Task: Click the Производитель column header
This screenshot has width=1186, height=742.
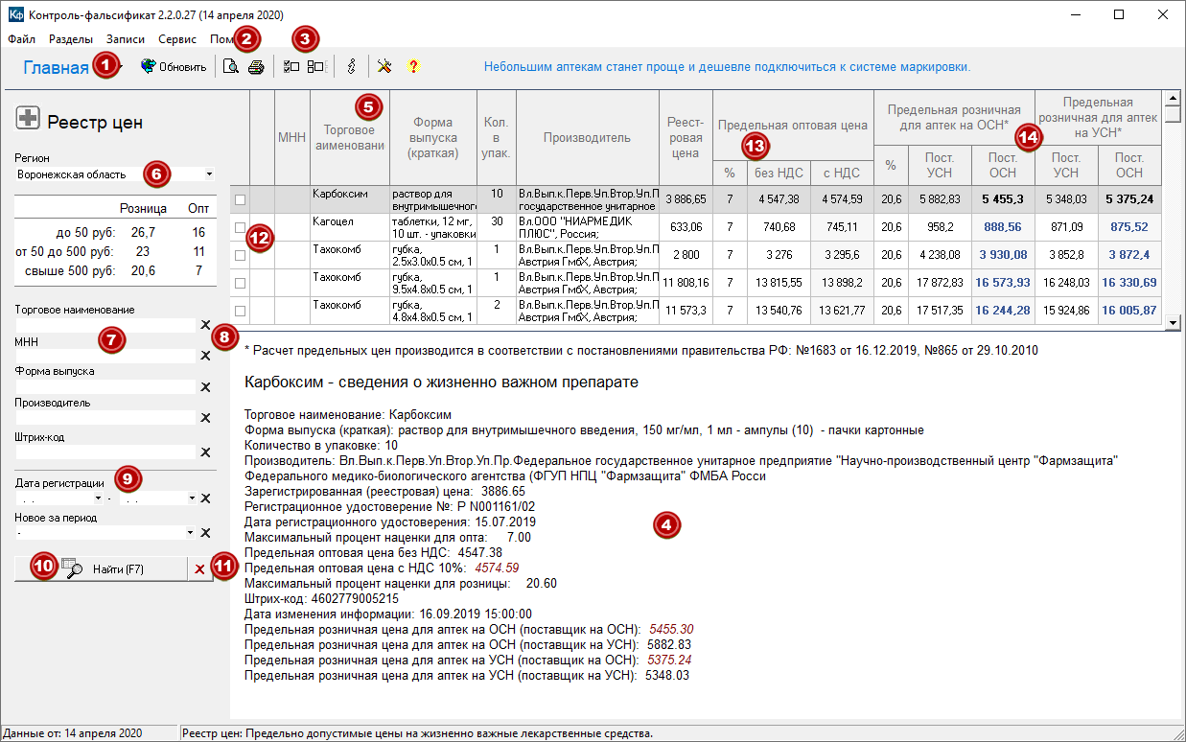Action: 587,138
